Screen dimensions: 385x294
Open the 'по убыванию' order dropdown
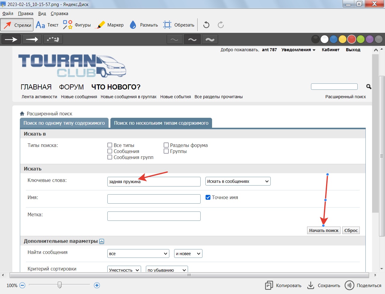167,269
